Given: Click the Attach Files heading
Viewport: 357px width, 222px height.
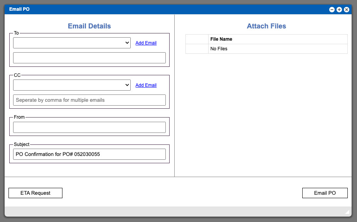Looking at the screenshot, I should coord(266,26).
